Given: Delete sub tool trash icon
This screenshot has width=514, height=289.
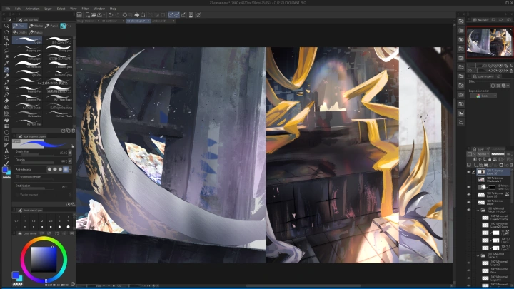Looking at the screenshot, I should (73, 131).
